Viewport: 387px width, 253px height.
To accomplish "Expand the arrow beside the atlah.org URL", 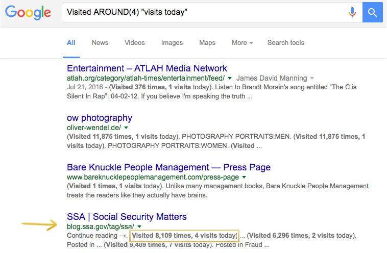I will pos(230,78).
